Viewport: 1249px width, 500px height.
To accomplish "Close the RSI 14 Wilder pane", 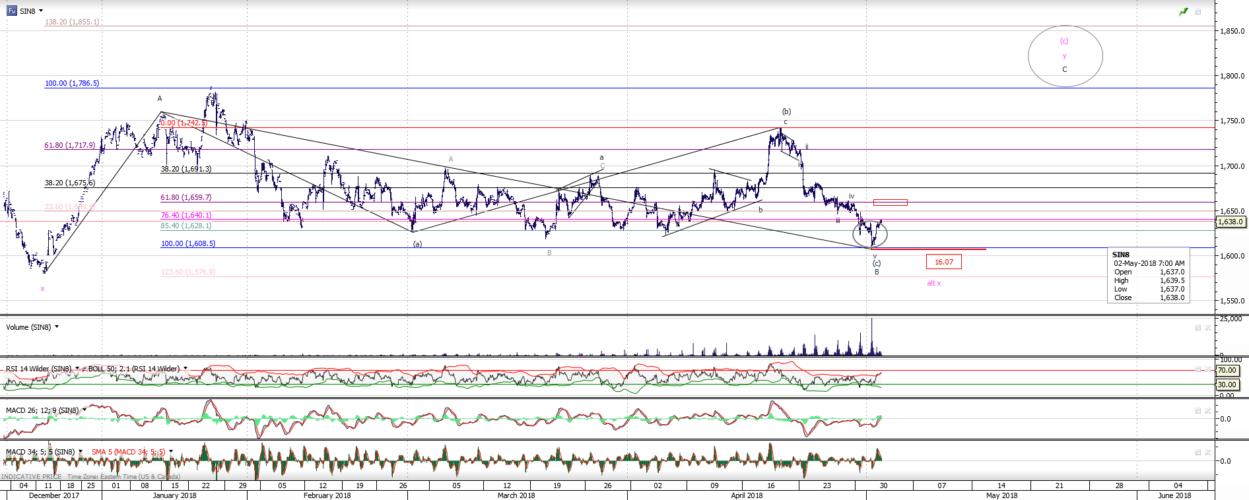I will click(x=1207, y=369).
